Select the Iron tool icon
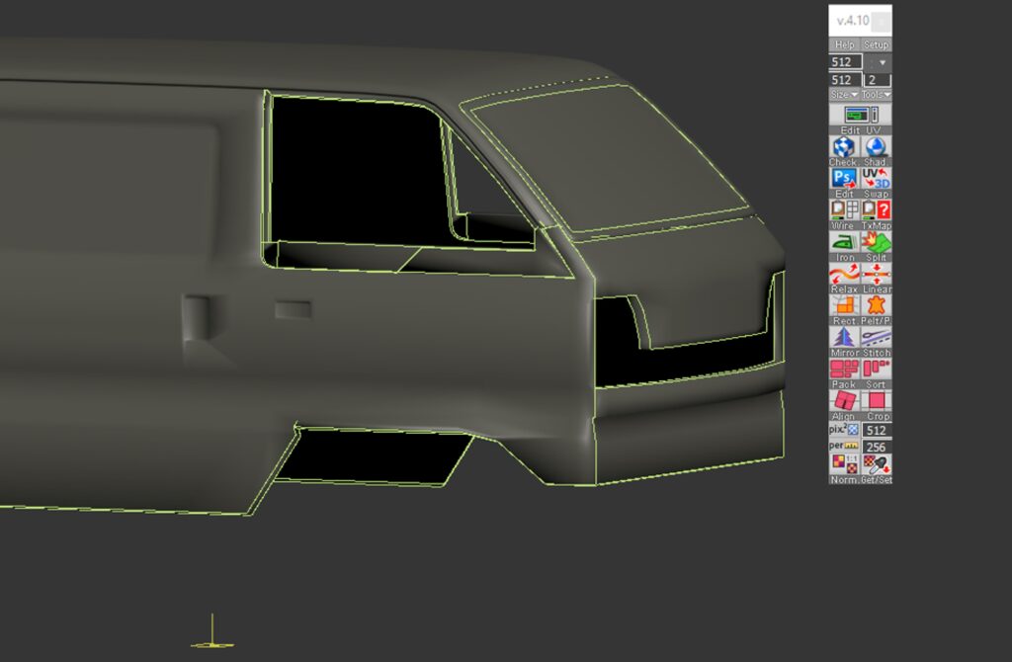The image size is (1012, 662). tap(844, 242)
